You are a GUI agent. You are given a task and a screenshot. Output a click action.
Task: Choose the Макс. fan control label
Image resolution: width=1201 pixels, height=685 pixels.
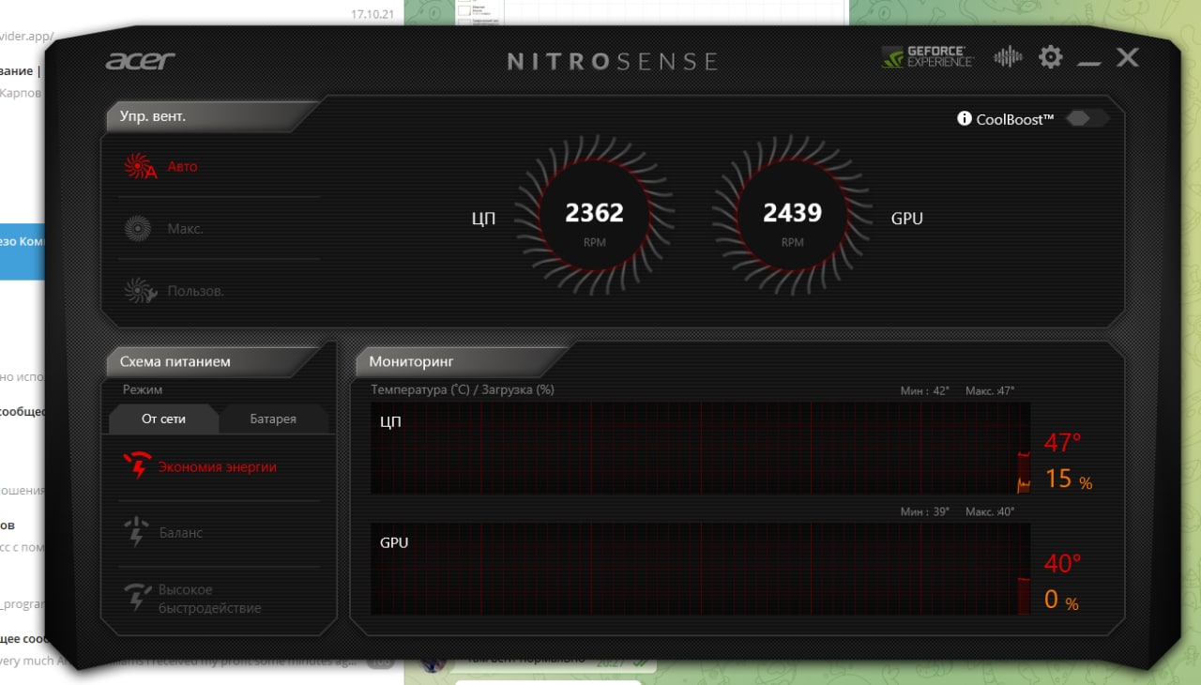pyautogui.click(x=185, y=229)
